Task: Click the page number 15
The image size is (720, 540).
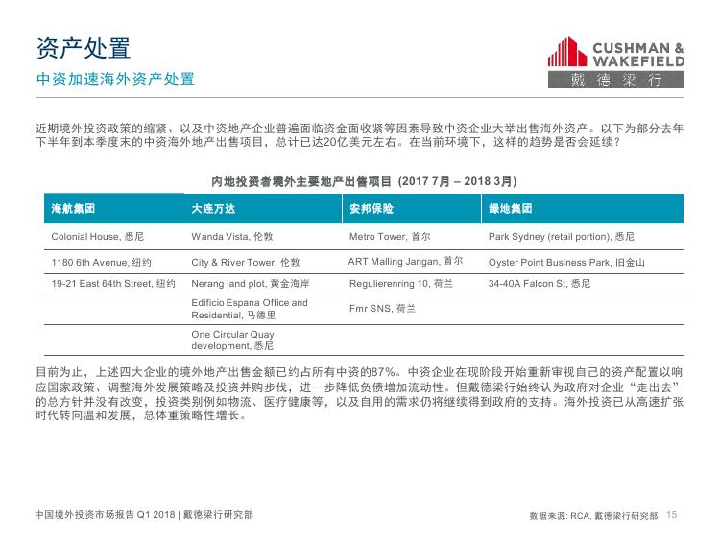Action: click(x=671, y=515)
